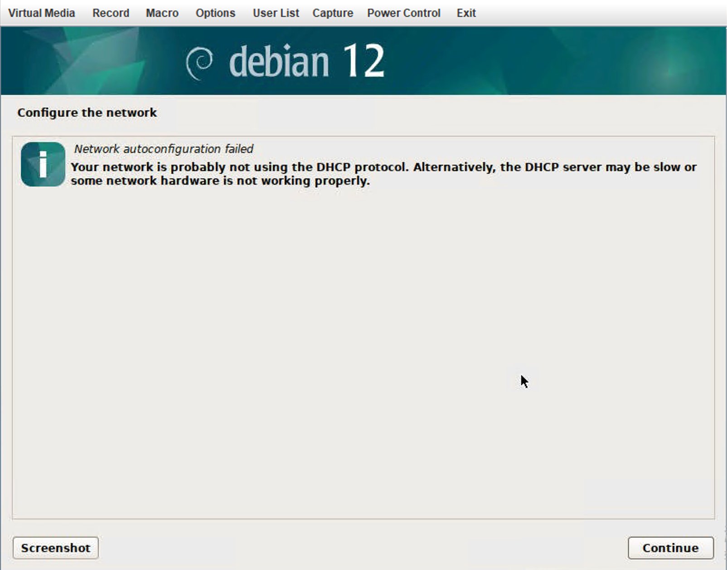This screenshot has width=727, height=570.
Task: Click the black mouse pointer in the panel
Action: tap(524, 381)
